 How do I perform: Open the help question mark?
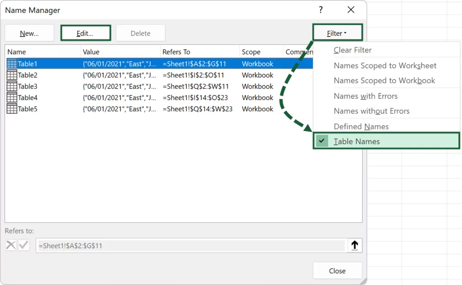(321, 10)
